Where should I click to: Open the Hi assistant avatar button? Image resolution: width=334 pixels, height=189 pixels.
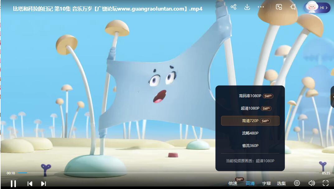[x=317, y=7]
